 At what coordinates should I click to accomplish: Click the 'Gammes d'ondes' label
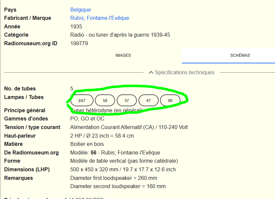(x=26, y=118)
